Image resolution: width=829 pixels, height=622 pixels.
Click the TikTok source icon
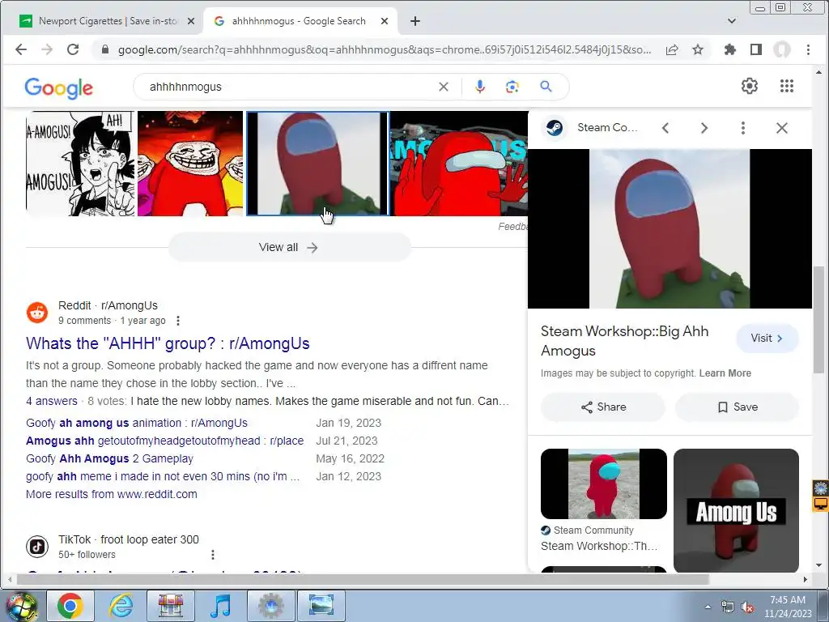tap(37, 547)
